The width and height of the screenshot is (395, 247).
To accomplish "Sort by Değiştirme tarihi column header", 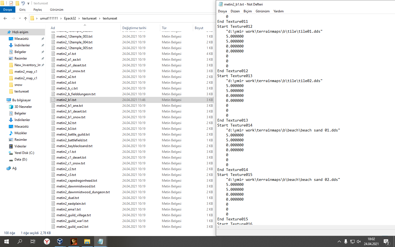I will point(134,28).
